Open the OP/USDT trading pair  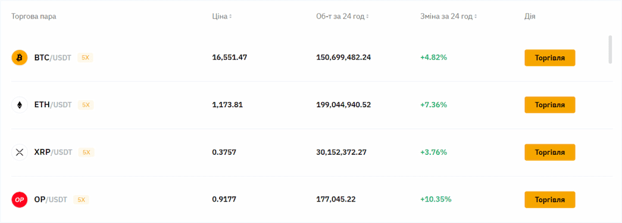[x=51, y=200]
